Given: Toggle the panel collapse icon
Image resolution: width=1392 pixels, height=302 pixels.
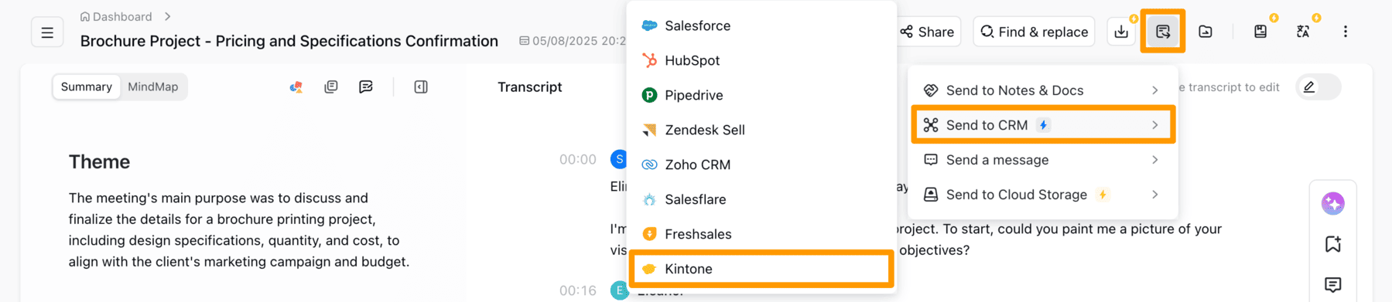Looking at the screenshot, I should point(421,87).
